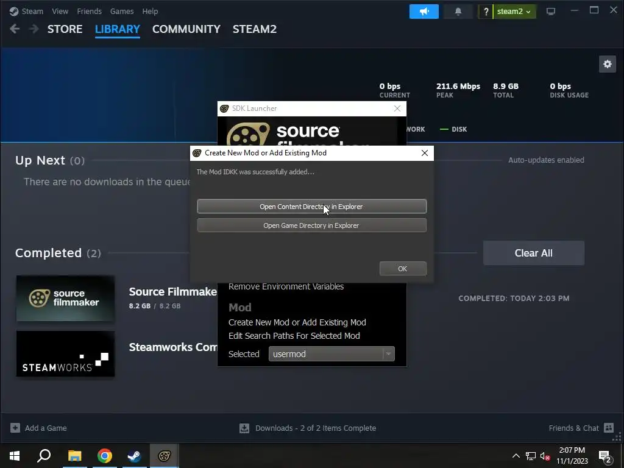Open Friends & Chat
This screenshot has width=624, height=468.
pyautogui.click(x=573, y=428)
